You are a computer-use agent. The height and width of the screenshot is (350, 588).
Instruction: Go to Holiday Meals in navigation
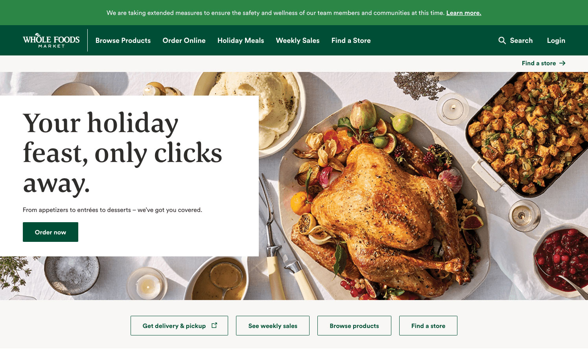coord(241,41)
